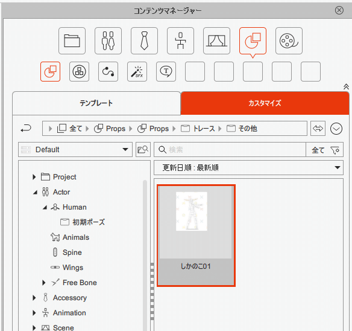
Task: Click the back arrow navigation icon
Action: point(26,129)
